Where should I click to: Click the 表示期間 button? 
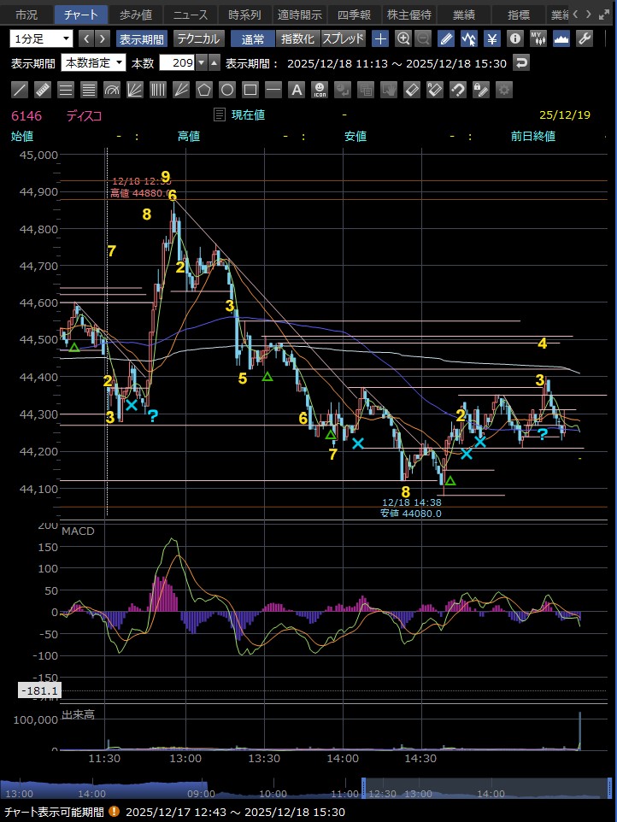142,38
